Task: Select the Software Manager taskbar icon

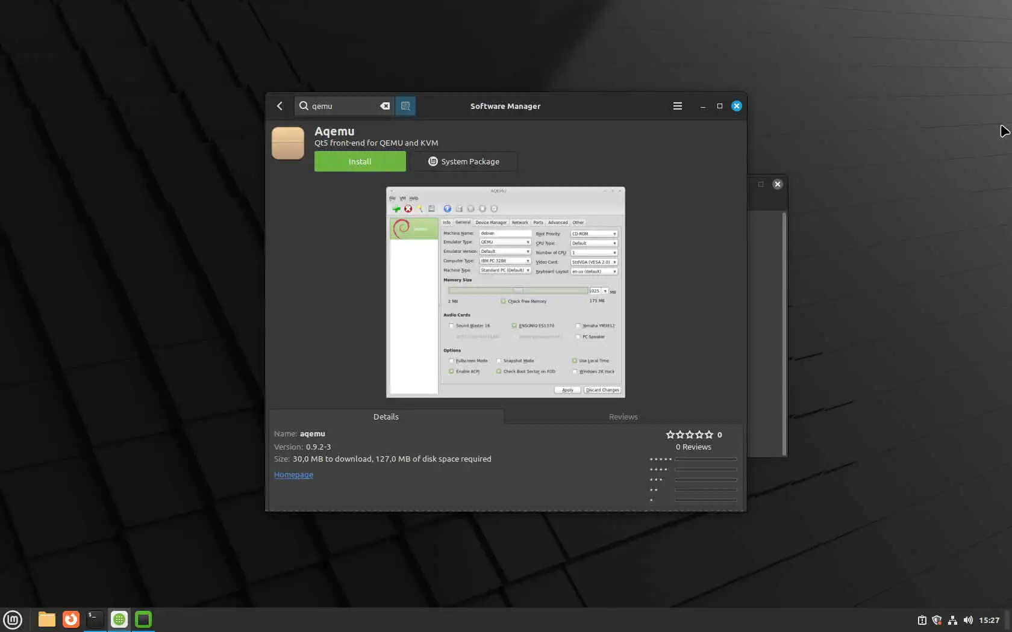Action: [x=119, y=619]
